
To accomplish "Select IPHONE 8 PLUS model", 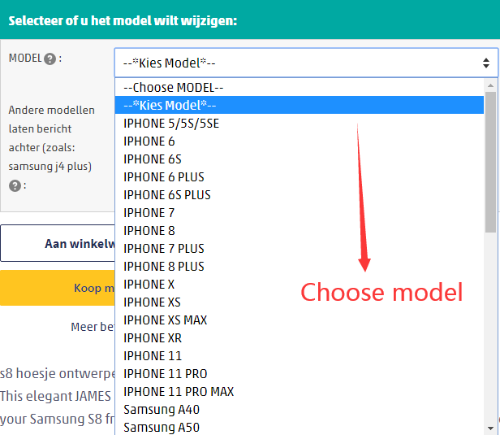I will [299, 267].
